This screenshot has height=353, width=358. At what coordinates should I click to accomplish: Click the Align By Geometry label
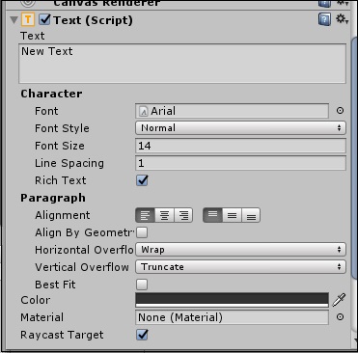84,232
